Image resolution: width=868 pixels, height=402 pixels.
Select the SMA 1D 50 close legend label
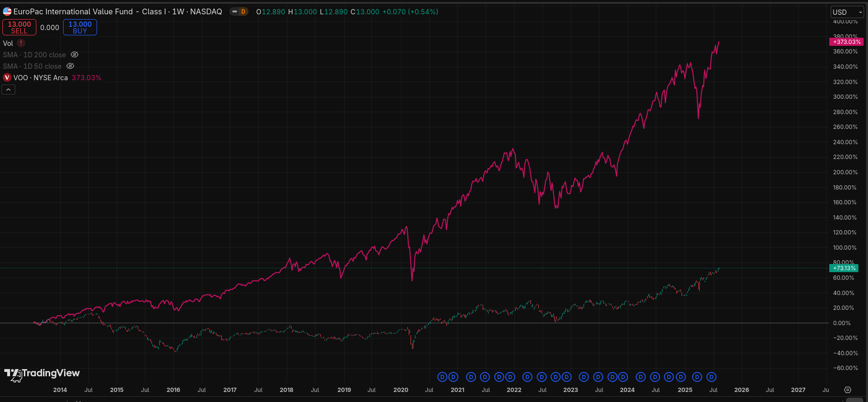coord(33,66)
